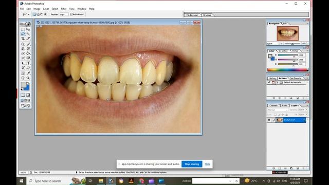Select the Move tool

click(x=28, y=30)
